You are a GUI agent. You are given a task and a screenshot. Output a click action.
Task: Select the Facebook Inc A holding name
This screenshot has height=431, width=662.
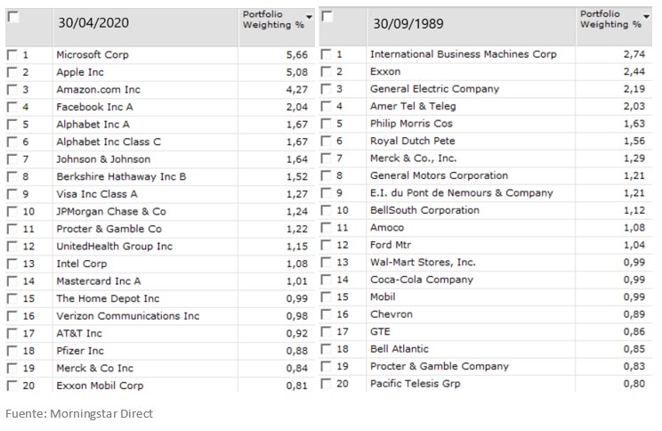pos(93,107)
